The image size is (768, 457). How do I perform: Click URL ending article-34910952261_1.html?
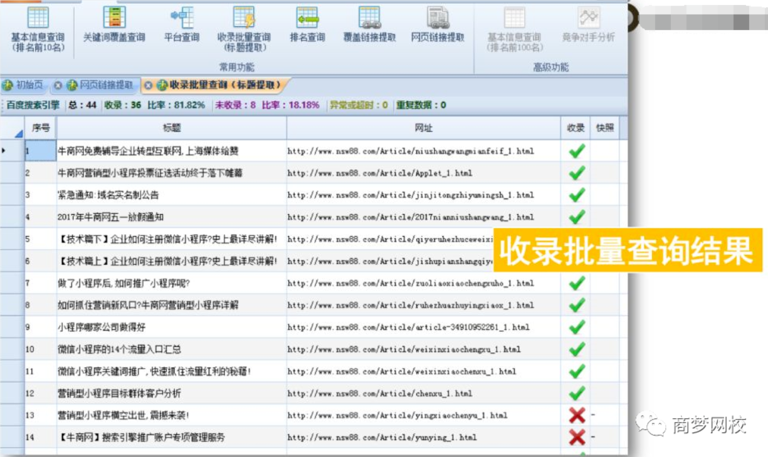409,327
